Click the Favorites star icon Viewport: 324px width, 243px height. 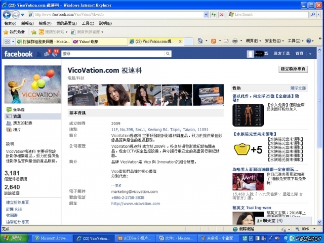[x=6, y=32]
